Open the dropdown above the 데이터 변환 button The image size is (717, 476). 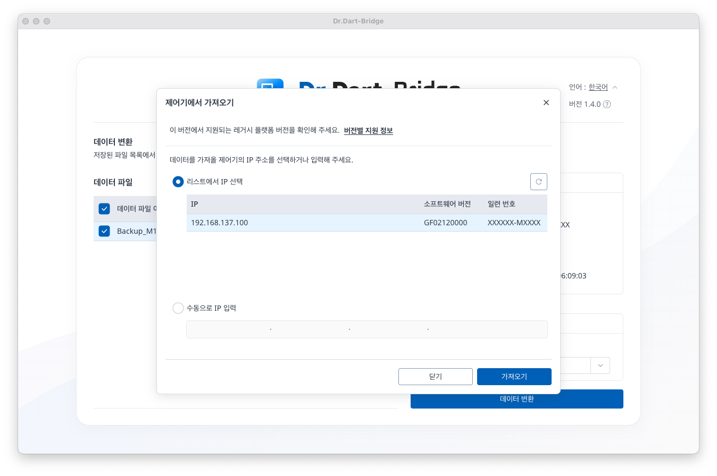tap(600, 365)
